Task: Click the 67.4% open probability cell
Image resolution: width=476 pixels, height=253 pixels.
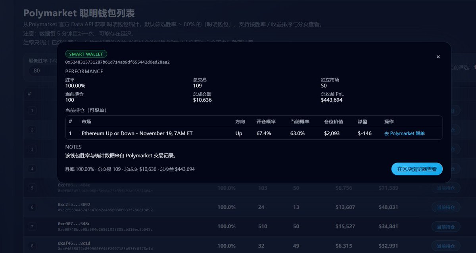Action: tap(264, 133)
